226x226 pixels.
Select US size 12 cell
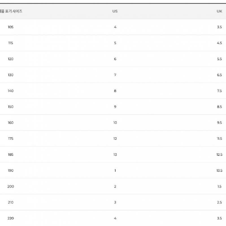pyautogui.click(x=115, y=139)
